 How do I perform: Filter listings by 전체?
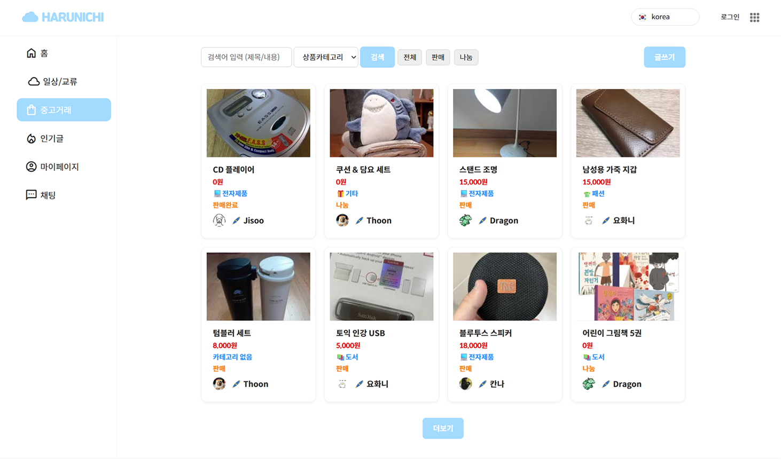point(410,57)
